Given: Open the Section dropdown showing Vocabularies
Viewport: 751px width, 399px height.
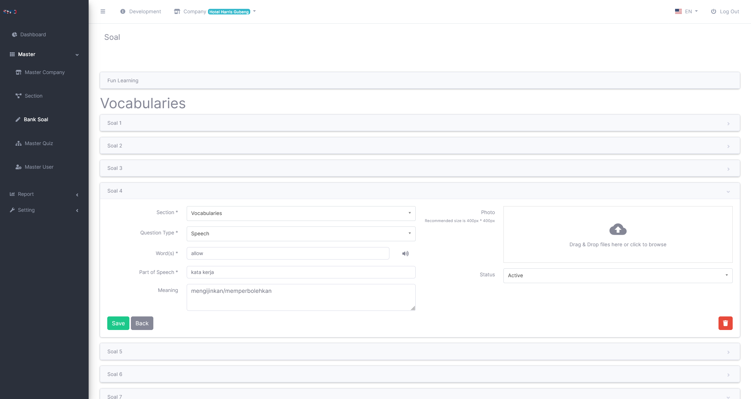Looking at the screenshot, I should pos(301,213).
